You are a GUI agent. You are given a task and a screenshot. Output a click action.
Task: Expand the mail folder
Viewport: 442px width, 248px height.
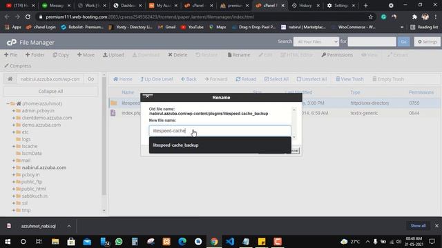point(14,161)
